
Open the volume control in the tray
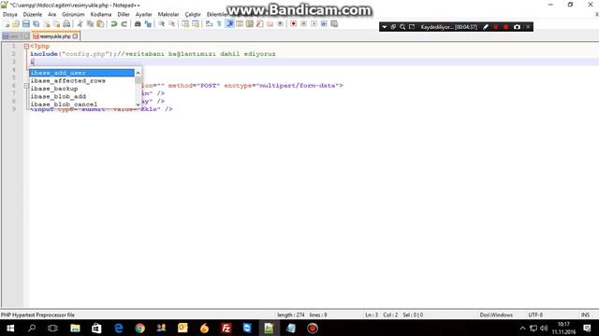[544, 328]
